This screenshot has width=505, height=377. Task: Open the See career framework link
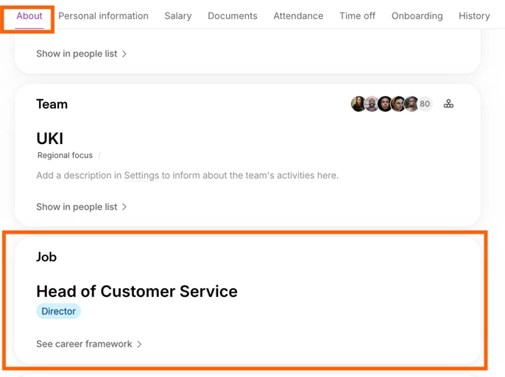(x=84, y=344)
